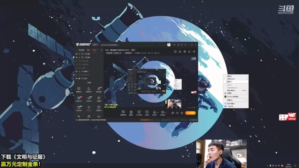Image resolution: width=299 pixels, height=168 pixels.
Task: Click the underlined notice link in the title bar
Action: tap(110, 45)
